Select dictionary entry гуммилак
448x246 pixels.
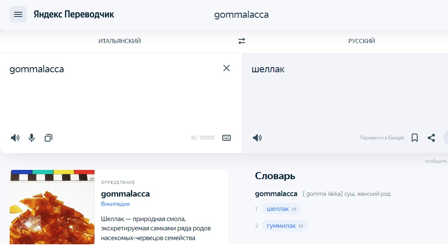click(281, 226)
